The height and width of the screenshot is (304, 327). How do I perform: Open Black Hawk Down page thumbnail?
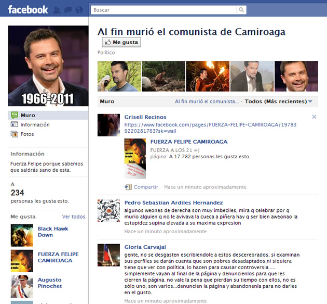[x=22, y=235]
